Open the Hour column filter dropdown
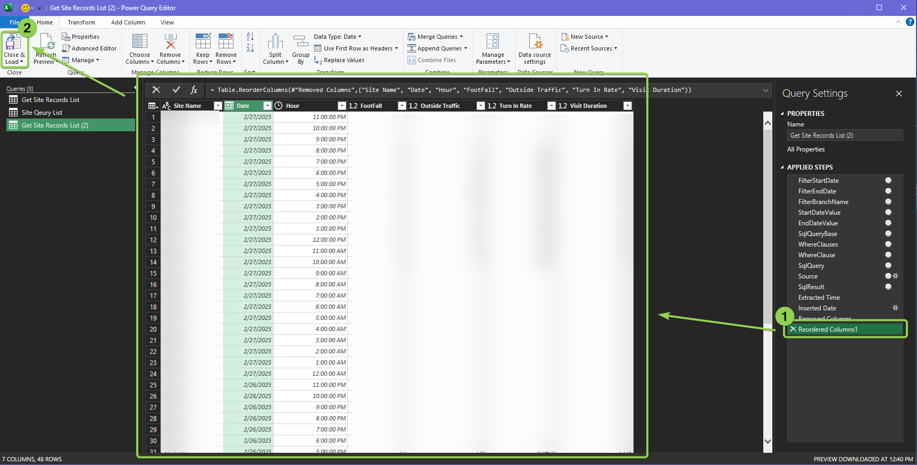 click(x=342, y=106)
